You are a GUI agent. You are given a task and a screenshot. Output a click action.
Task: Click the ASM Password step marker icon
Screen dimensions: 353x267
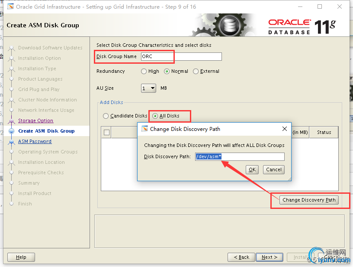[x=12, y=142]
